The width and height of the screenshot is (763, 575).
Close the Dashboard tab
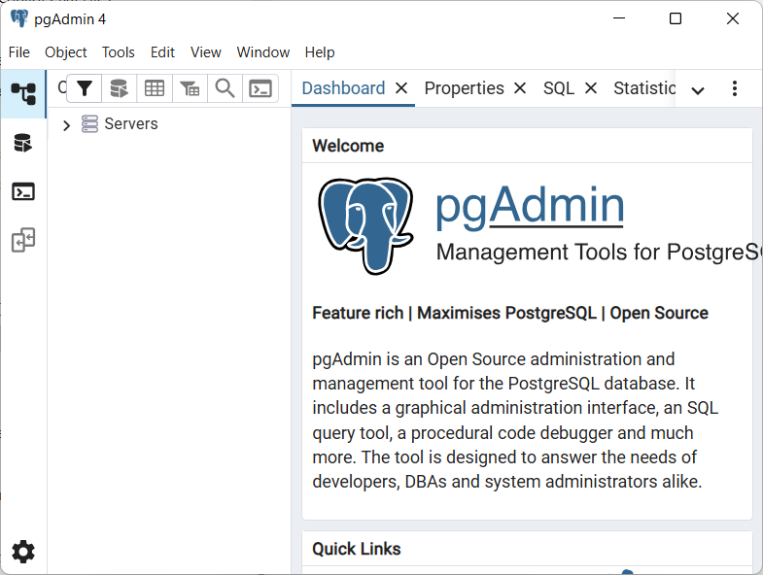[x=401, y=88]
